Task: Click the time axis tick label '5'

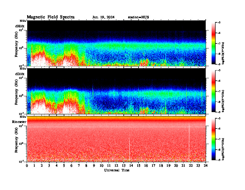Action: coord(64,165)
